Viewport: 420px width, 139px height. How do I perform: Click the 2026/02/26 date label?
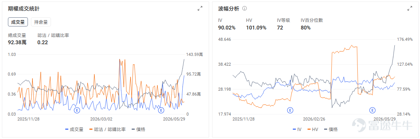[x=314, y=119]
